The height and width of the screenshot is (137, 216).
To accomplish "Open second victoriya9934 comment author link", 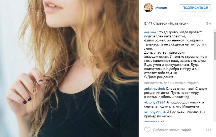I will tap(155, 112).
